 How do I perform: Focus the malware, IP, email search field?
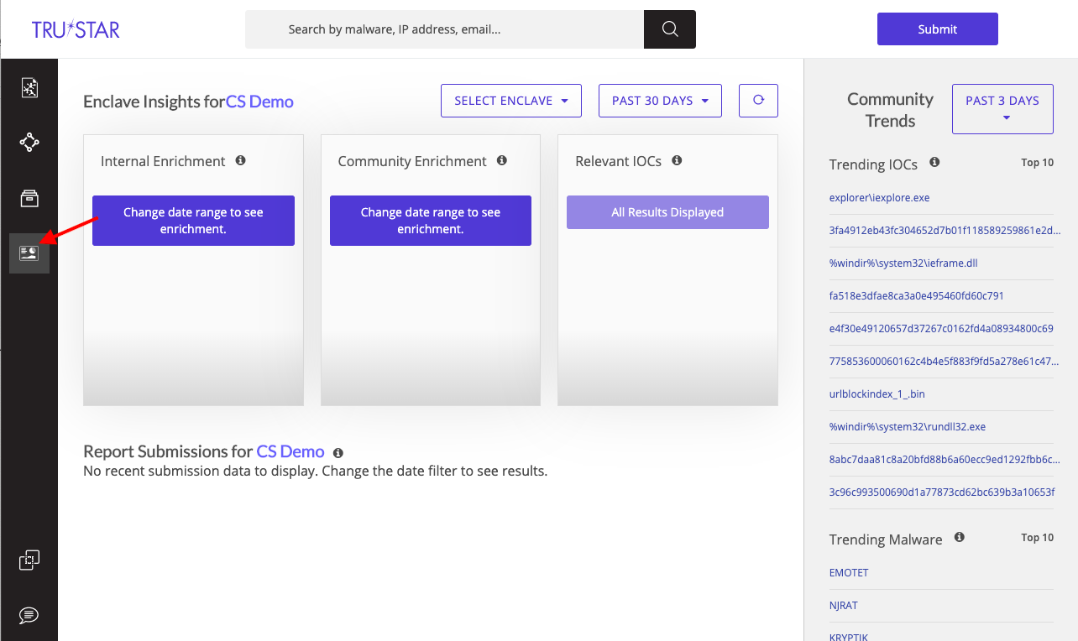[x=444, y=29]
